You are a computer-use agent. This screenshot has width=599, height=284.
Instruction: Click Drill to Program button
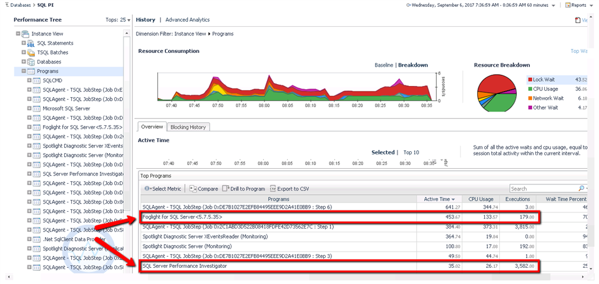point(244,189)
